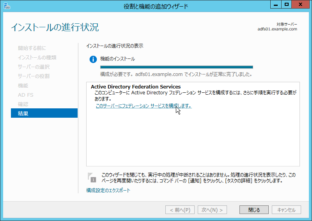Maximize the wizard window
This screenshot has width=312, height=221.
pyautogui.click(x=287, y=5)
